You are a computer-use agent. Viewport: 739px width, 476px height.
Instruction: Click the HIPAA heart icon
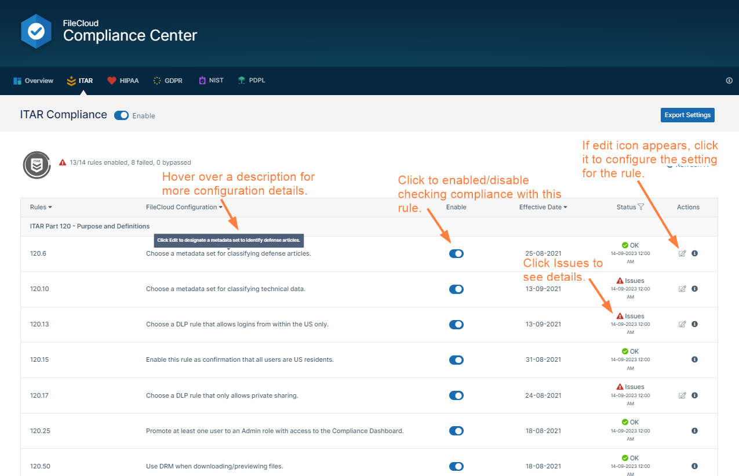tap(112, 81)
